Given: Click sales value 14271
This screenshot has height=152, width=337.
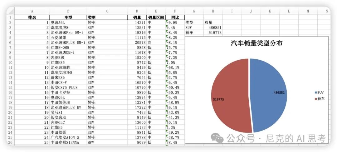Looking at the screenshot, I should [137, 22].
